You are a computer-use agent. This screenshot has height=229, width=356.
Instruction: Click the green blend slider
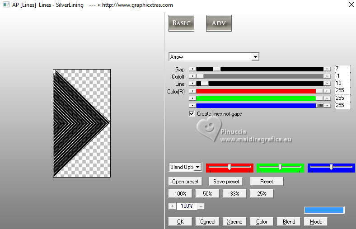[280, 168]
